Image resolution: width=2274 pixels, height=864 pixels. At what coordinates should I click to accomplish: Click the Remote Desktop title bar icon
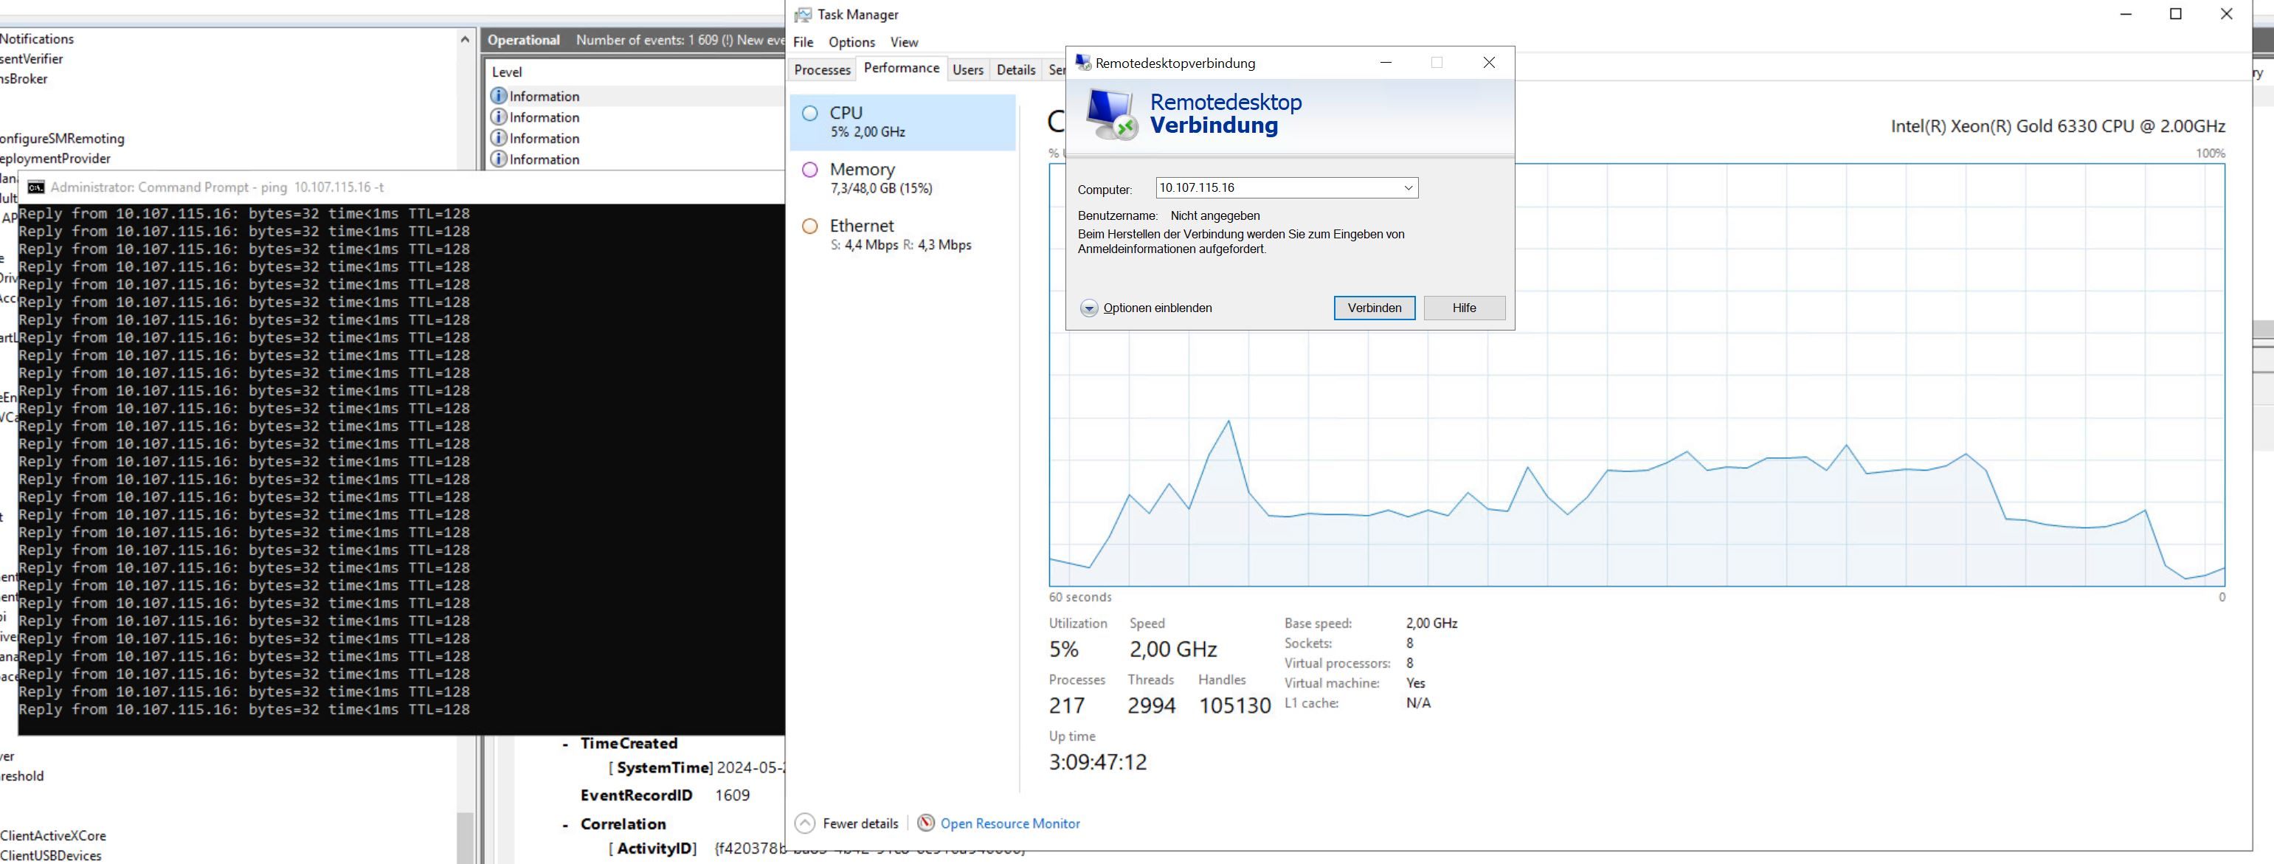[x=1083, y=63]
